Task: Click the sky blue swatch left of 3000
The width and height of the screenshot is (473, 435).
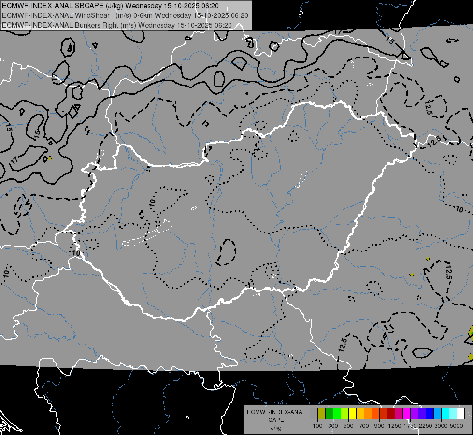Action: (x=437, y=414)
